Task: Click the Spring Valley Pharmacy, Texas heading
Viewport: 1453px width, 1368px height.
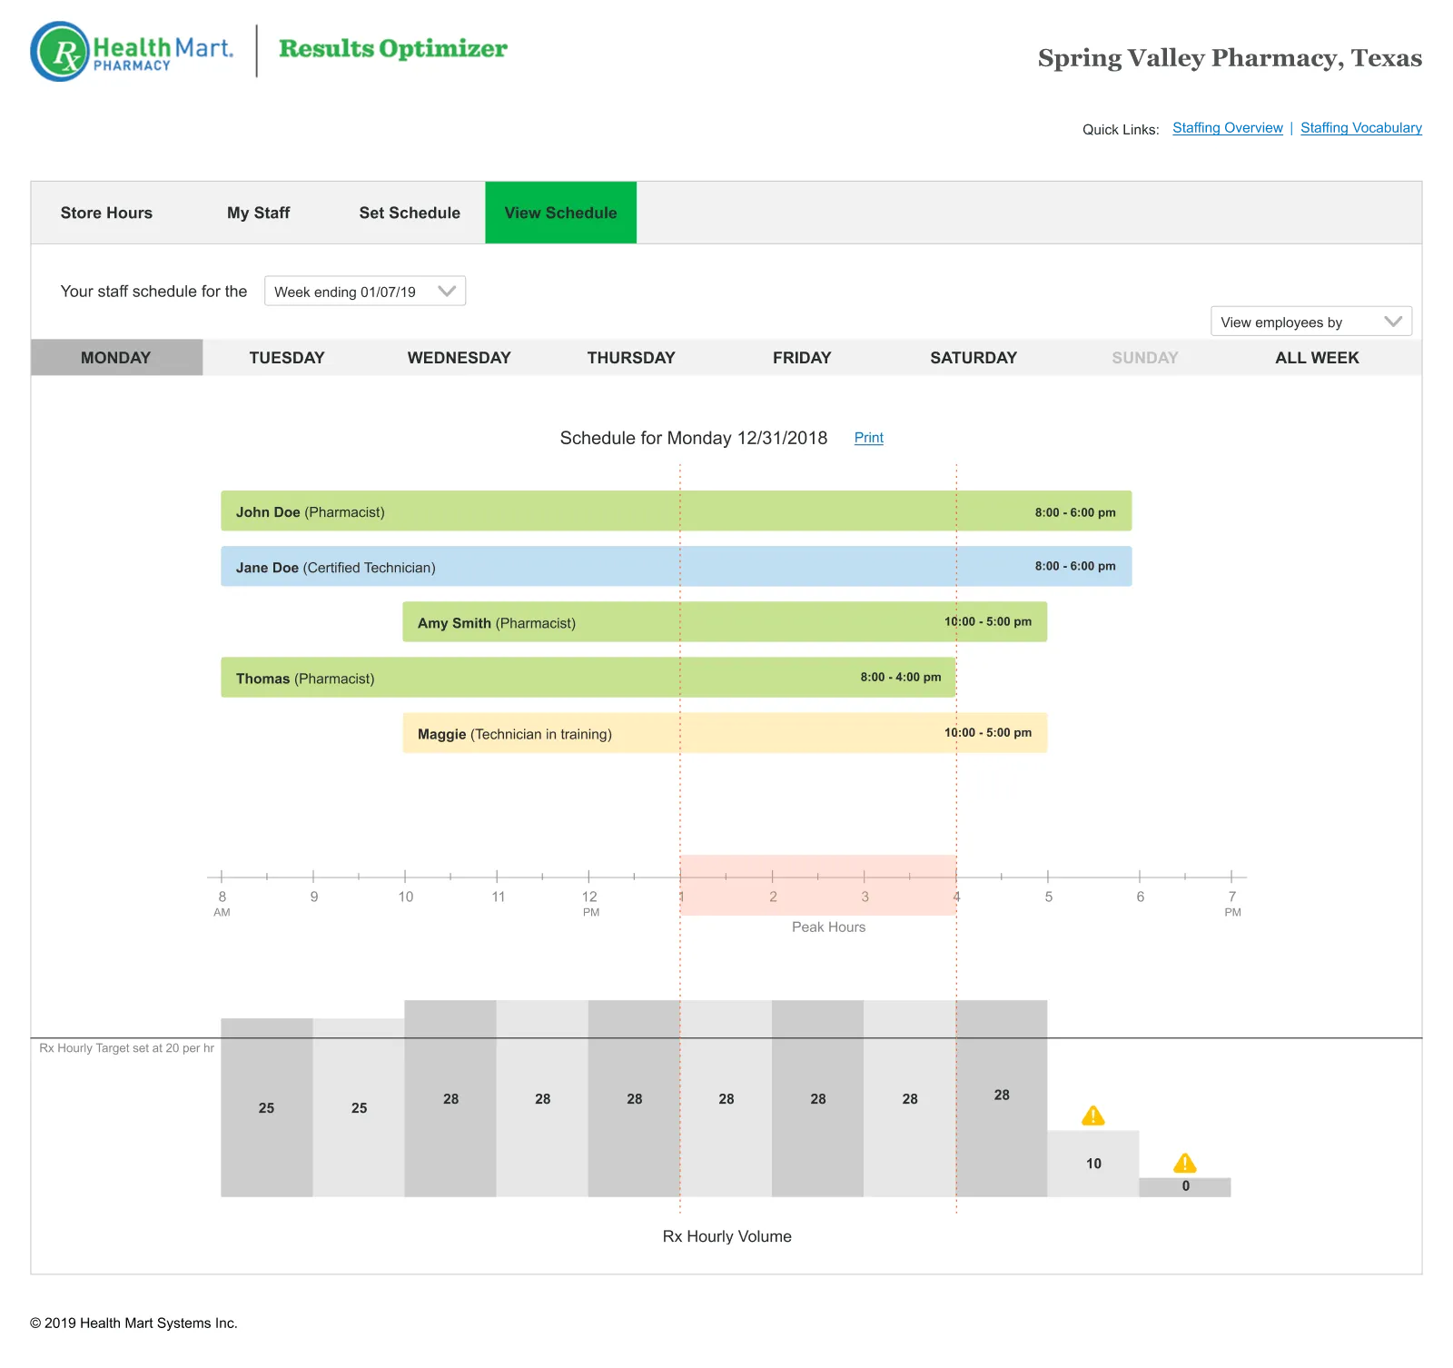Action: (x=1230, y=58)
